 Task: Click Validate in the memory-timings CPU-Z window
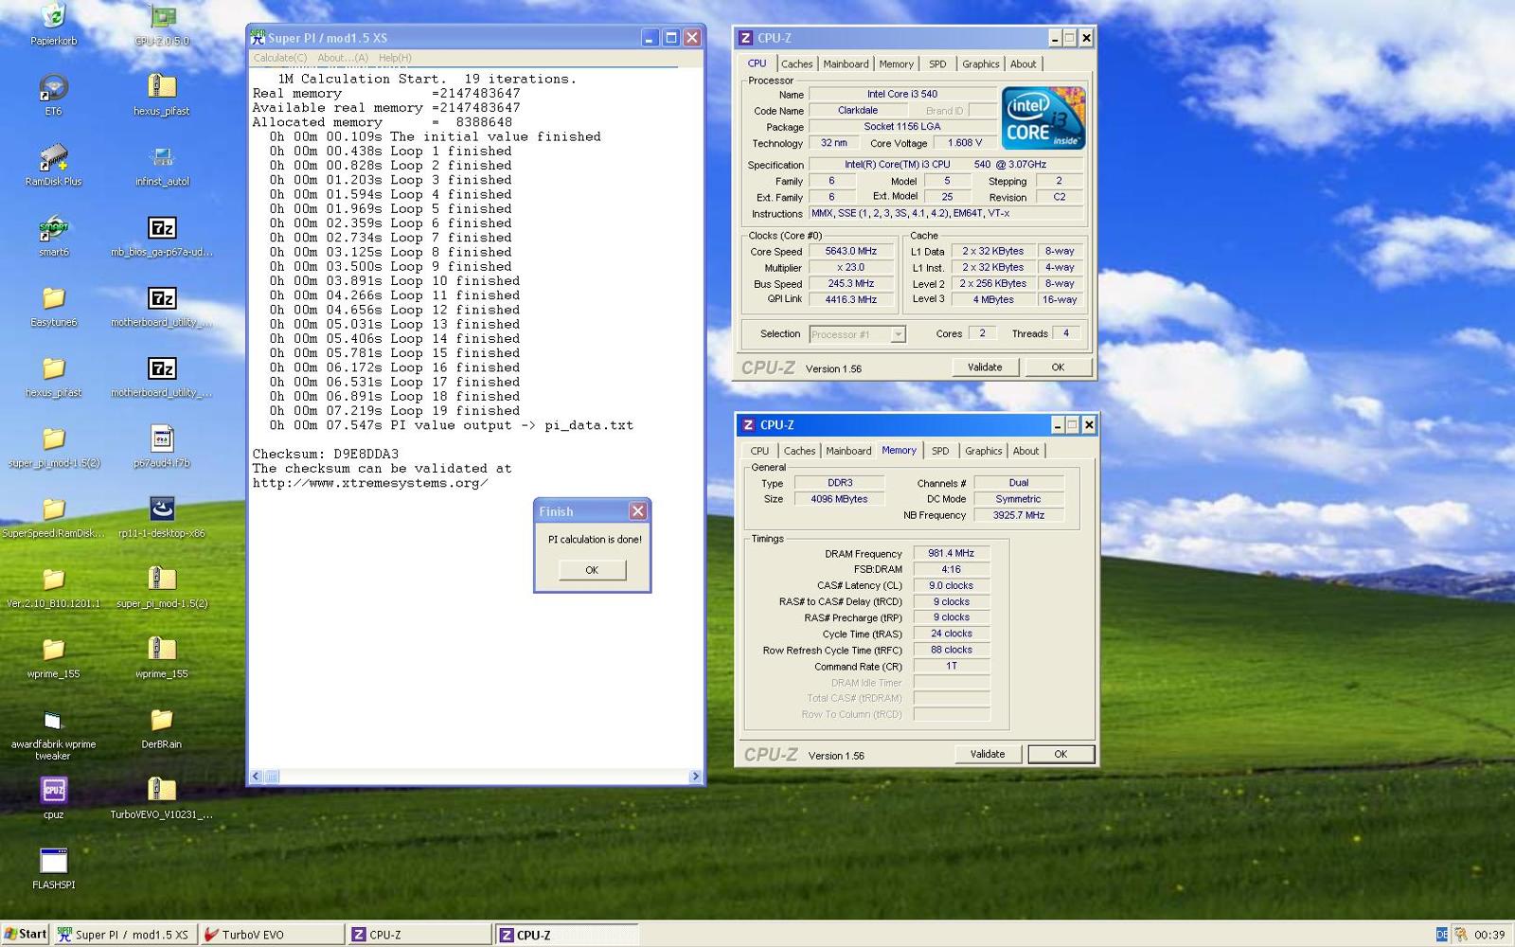(988, 754)
